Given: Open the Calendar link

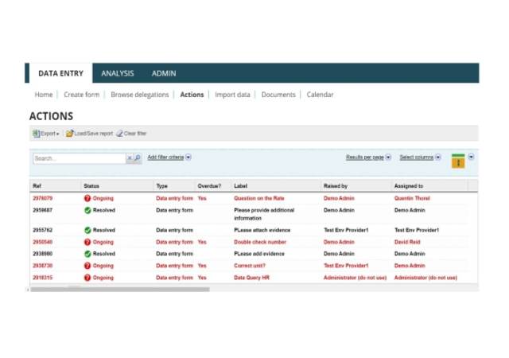Looking at the screenshot, I should (x=320, y=95).
